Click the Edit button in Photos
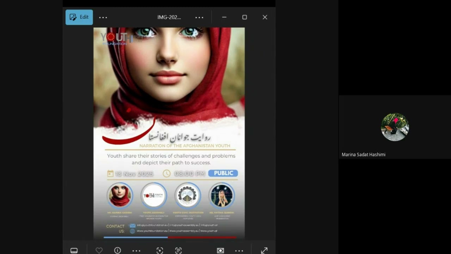The width and height of the screenshot is (451, 254). (79, 17)
